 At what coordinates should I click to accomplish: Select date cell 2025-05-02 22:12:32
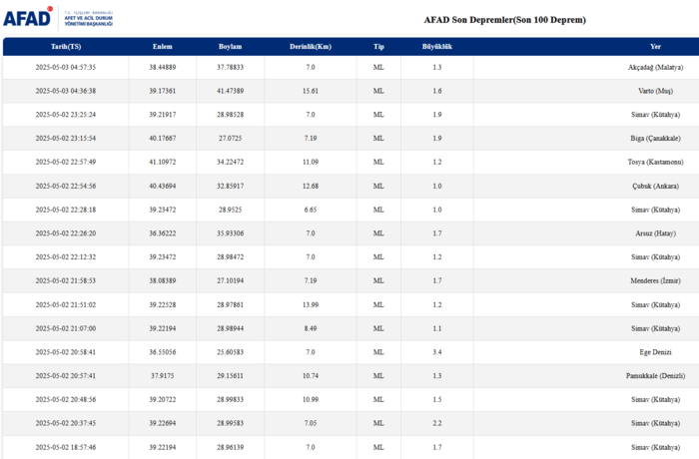66,257
